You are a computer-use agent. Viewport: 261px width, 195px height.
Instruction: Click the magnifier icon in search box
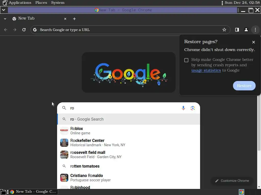(64, 108)
